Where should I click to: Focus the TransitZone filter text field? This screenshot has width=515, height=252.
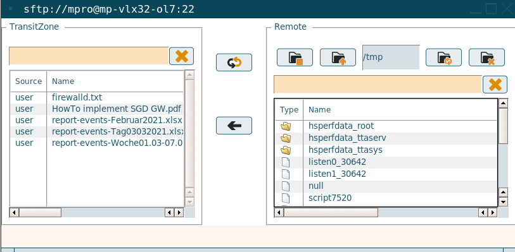[89, 56]
